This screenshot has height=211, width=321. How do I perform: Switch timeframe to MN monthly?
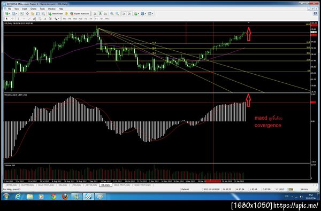point(107,19)
